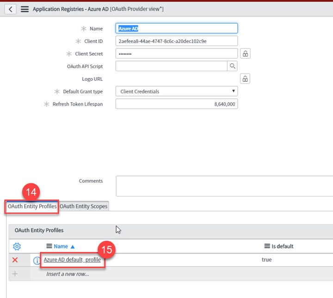Viewport: 333px width, 298px height.
Task: Open list personalization gear icon
Action: 17,246
